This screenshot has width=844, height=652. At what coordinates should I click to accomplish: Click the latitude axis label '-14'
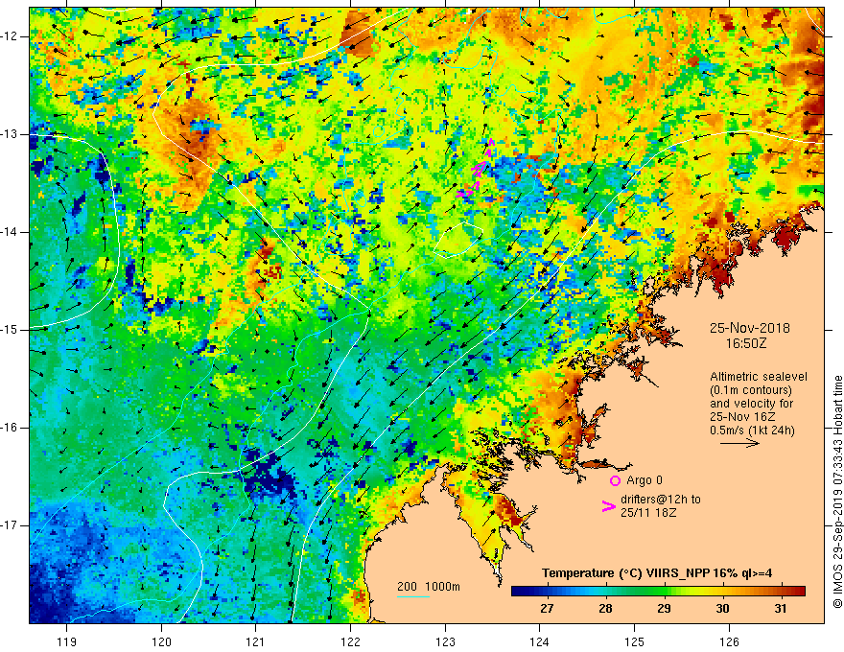point(10,232)
